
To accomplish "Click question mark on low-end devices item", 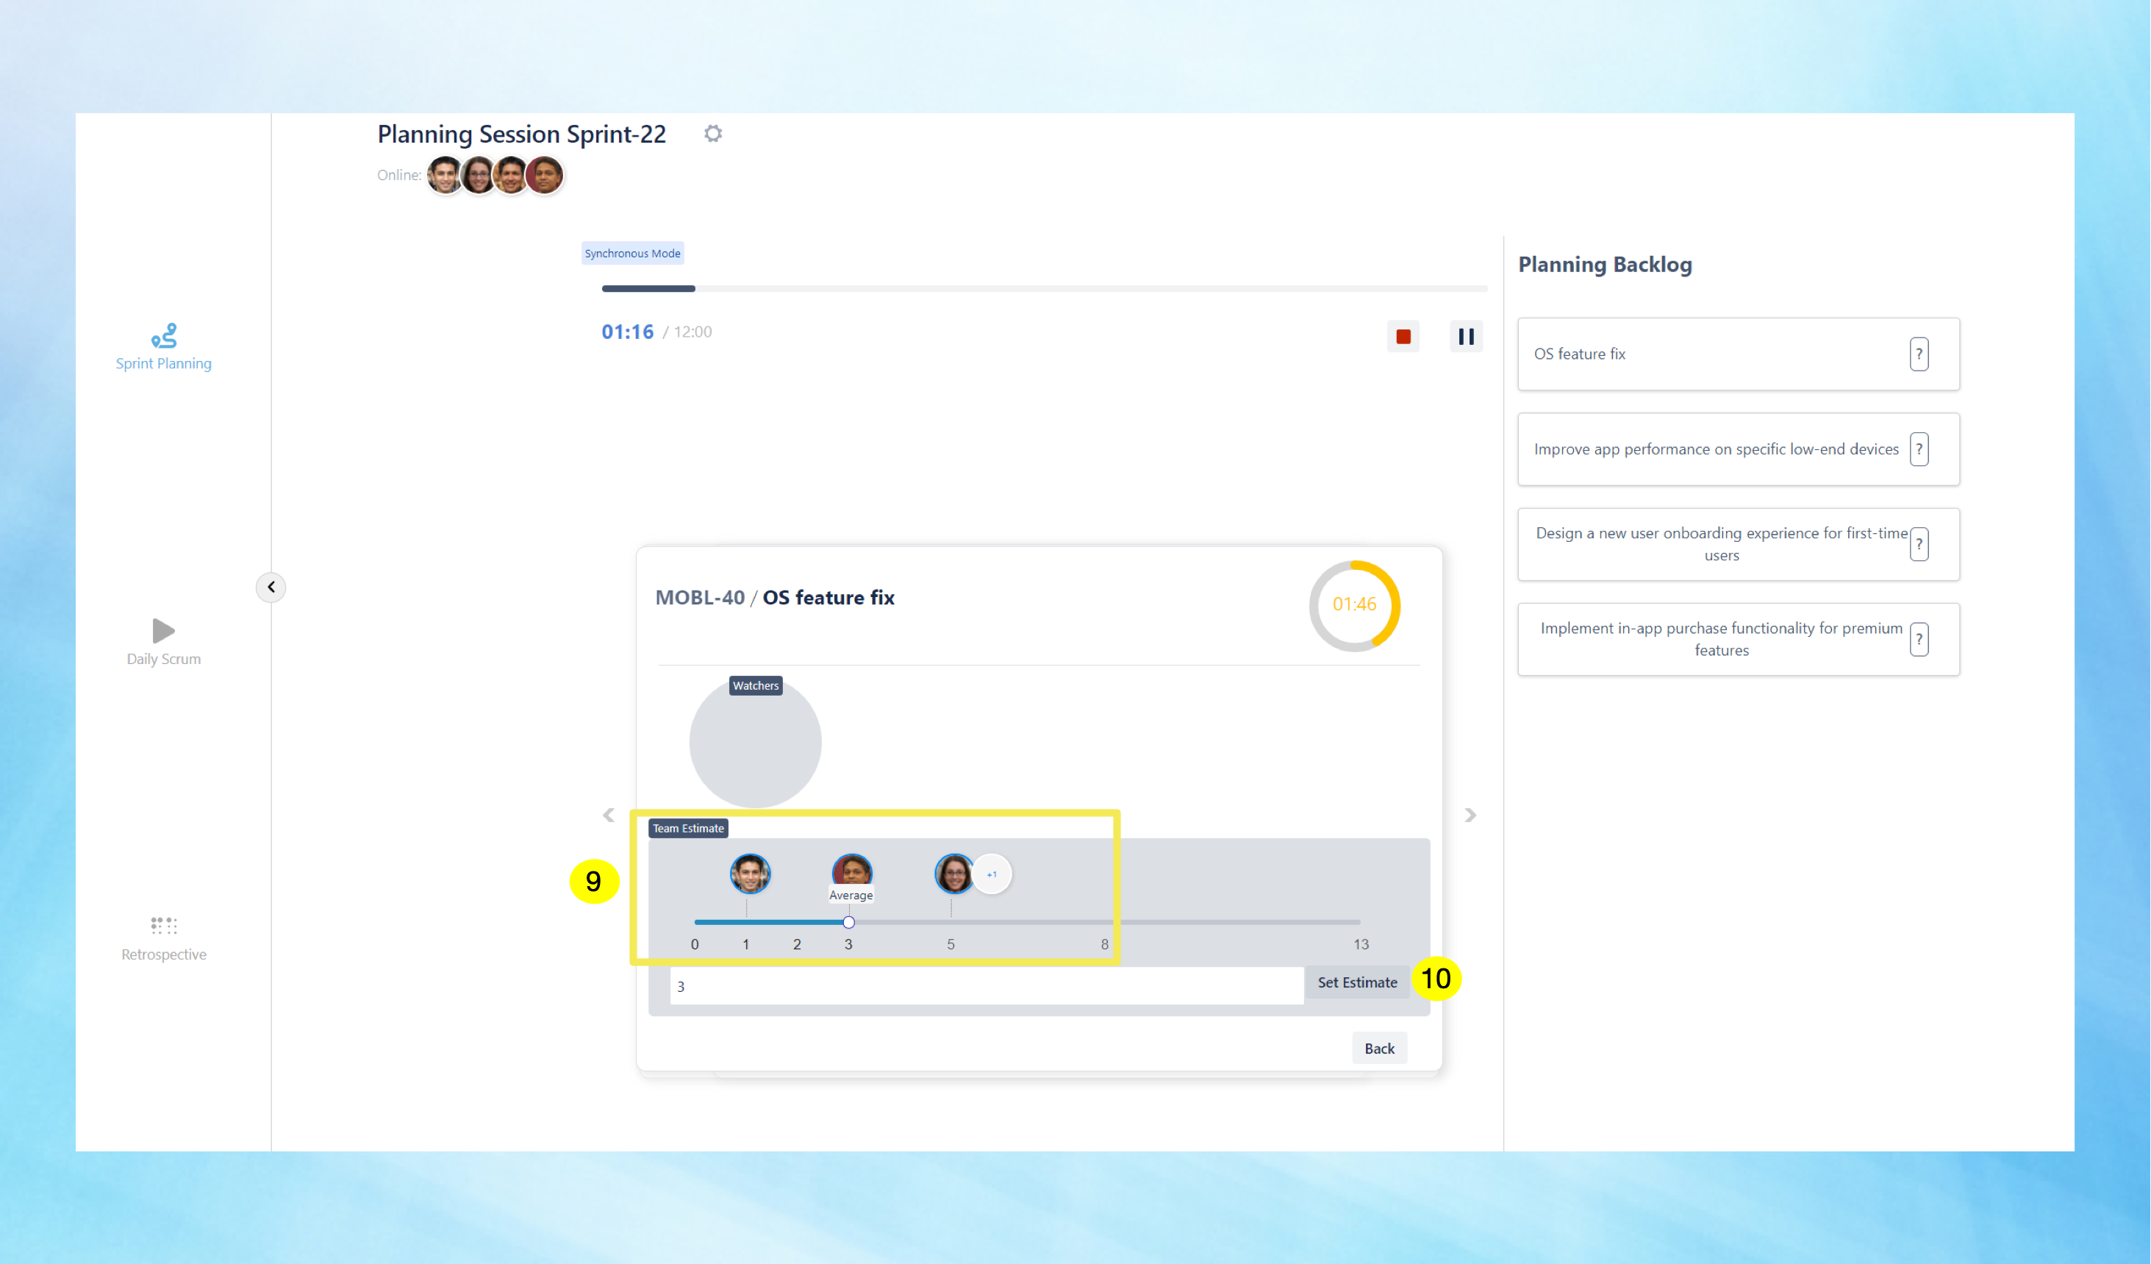I will click(x=1919, y=449).
